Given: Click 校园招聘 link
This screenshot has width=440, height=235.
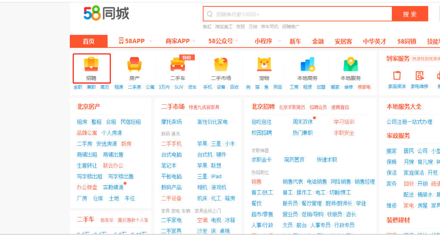Looking at the screenshot, I should coord(262,133).
